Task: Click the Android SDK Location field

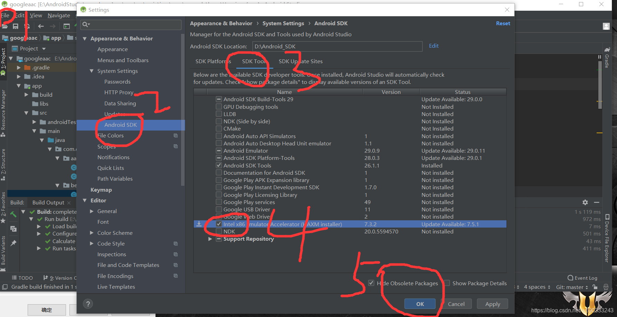Action: (337, 46)
